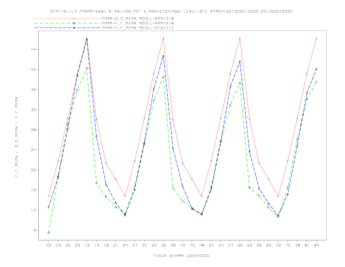Select legend entry PARM=O.O_MEAN MODEL=NAM/218
345x267 pixels.
click(138, 18)
